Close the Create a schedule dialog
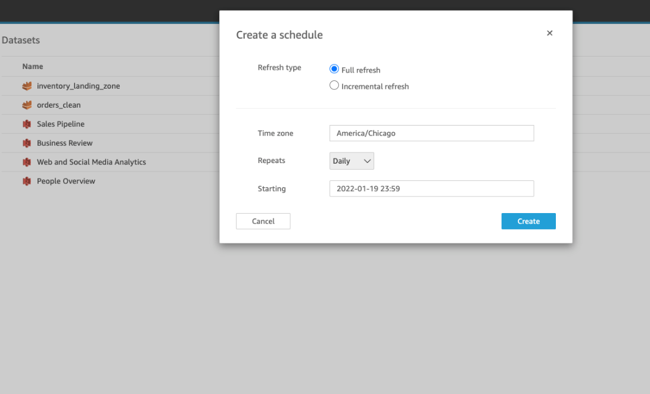This screenshot has width=650, height=394. click(x=550, y=33)
